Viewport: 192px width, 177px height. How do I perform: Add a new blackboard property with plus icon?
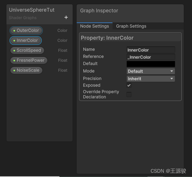pyautogui.click(x=66, y=17)
